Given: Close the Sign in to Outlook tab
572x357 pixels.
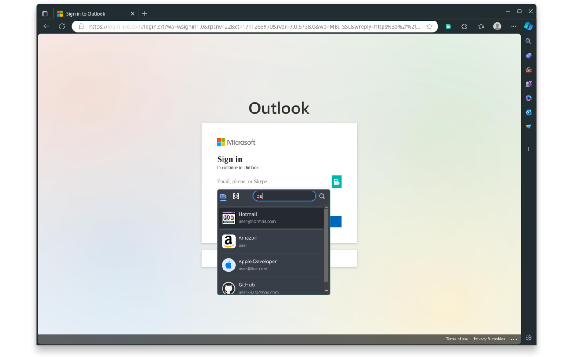Looking at the screenshot, I should [132, 14].
